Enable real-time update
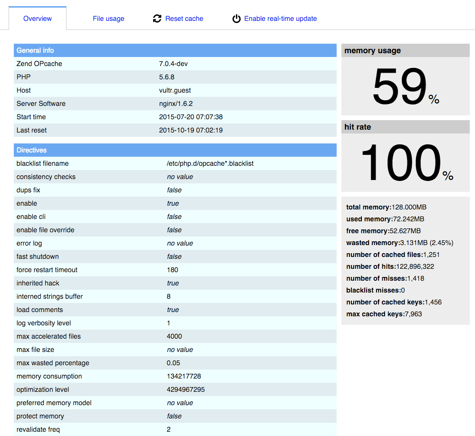The image size is (475, 436). (x=281, y=19)
